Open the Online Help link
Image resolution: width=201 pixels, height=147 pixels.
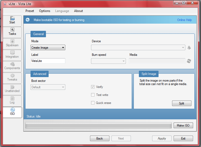(184, 20)
